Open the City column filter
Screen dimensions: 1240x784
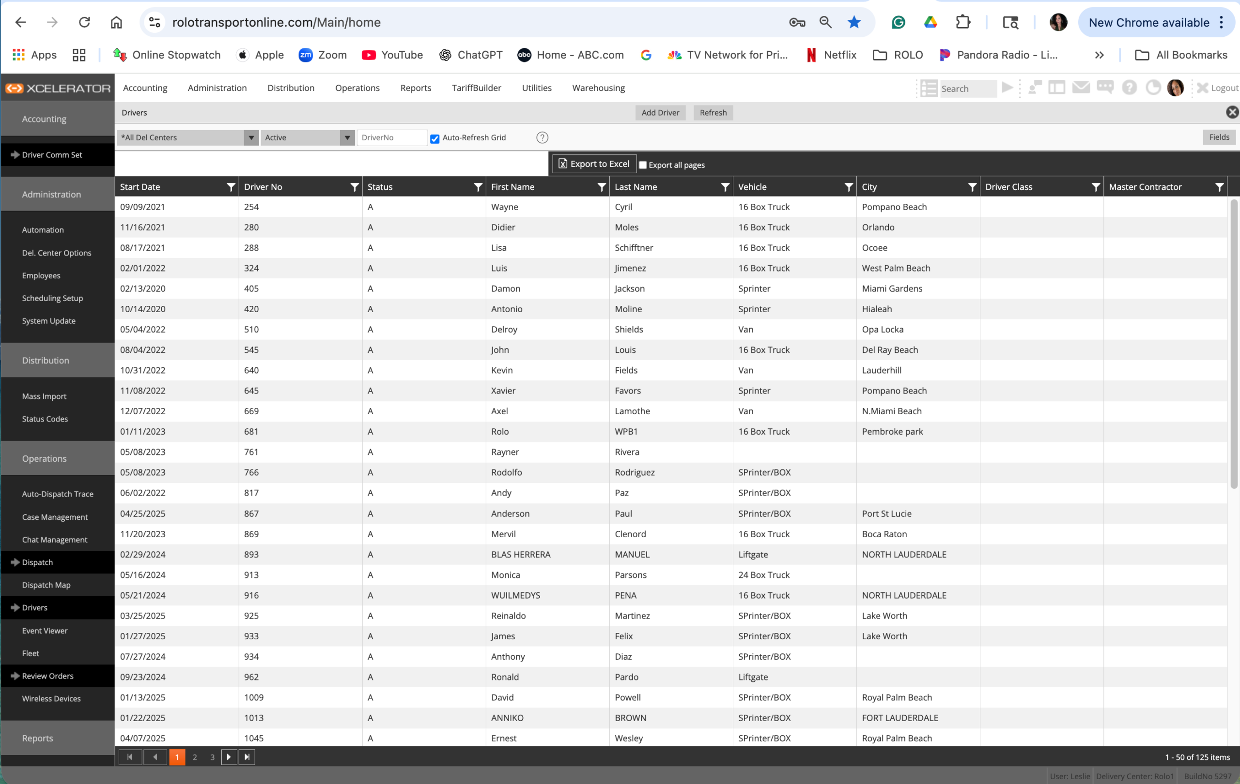tap(972, 187)
